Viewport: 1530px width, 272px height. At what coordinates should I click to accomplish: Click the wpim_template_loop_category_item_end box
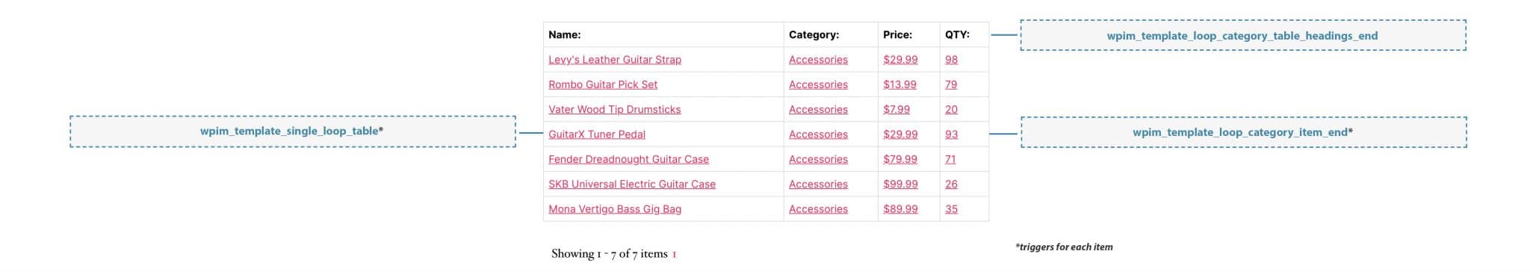[1244, 132]
